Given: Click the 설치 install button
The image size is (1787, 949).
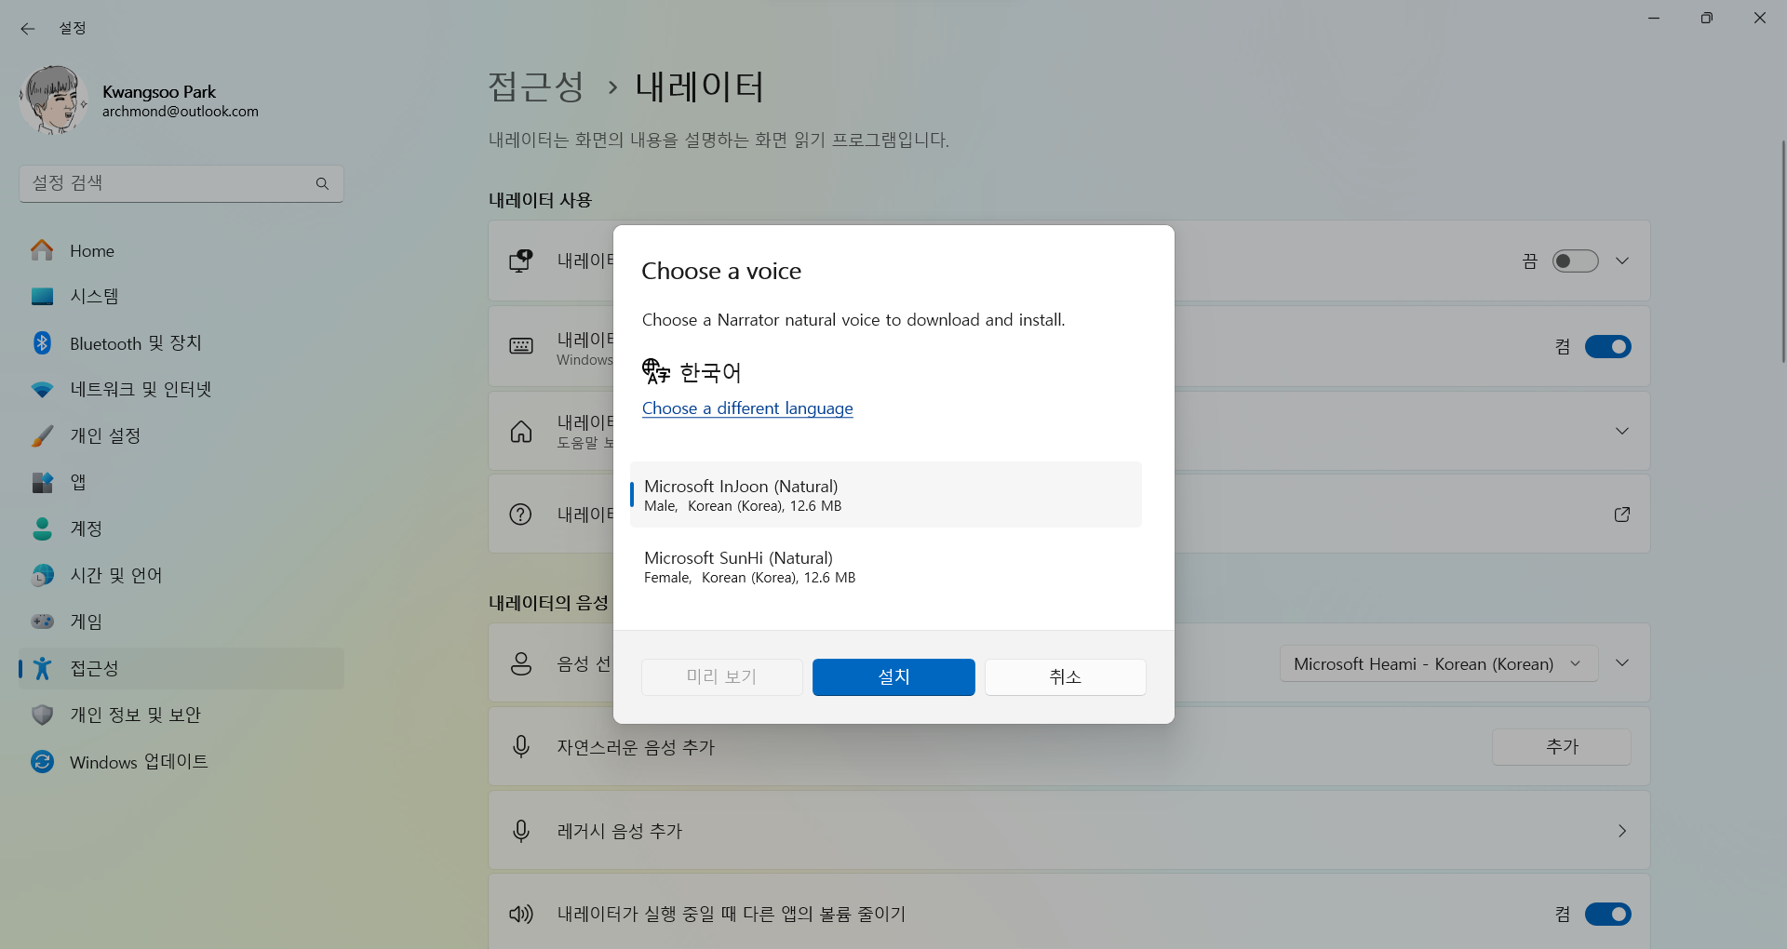Looking at the screenshot, I should pos(893,677).
